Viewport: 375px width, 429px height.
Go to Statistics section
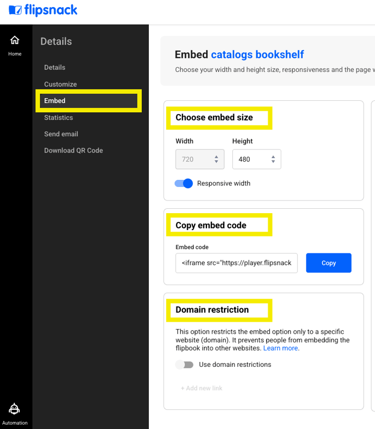[x=58, y=118]
